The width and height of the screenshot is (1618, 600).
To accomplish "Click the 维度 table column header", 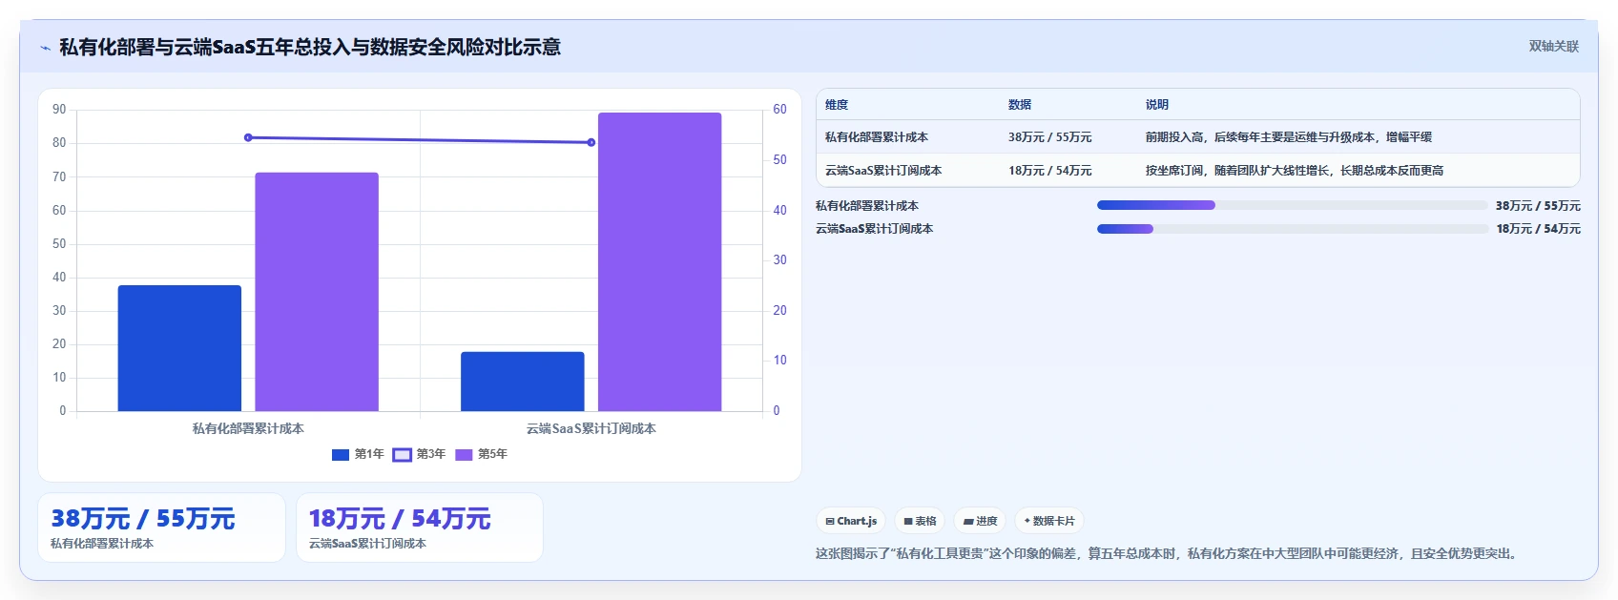I will [x=837, y=105].
